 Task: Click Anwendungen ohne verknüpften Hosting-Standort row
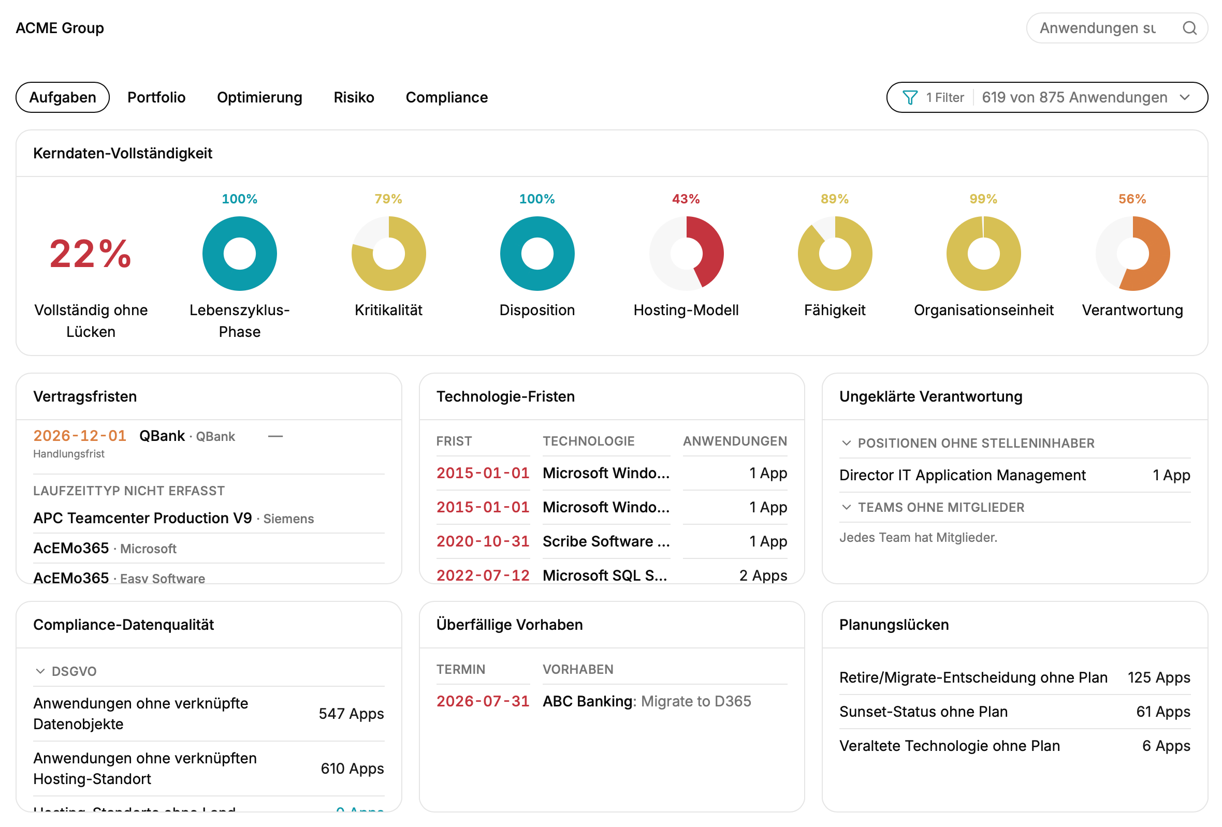pyautogui.click(x=209, y=768)
